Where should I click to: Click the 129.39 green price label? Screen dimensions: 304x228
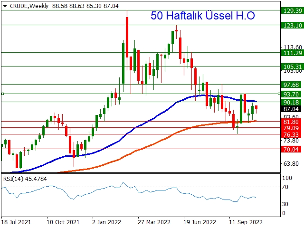coord(293,10)
